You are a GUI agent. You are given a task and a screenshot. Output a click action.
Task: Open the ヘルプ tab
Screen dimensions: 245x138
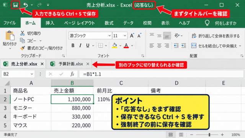click(184, 23)
